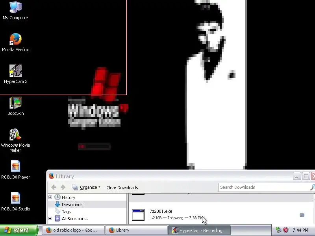This screenshot has height=236, width=315.
Task: Open My Computer desktop icon
Action: pyautogui.click(x=15, y=11)
